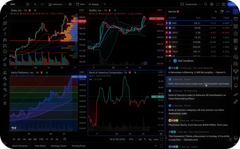Toggle log scale on the price axis
Image resolution: width=240 pixels, height=149 pixels.
point(150,139)
